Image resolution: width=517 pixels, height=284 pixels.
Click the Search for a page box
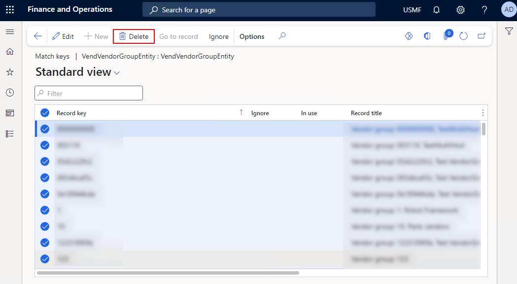259,9
